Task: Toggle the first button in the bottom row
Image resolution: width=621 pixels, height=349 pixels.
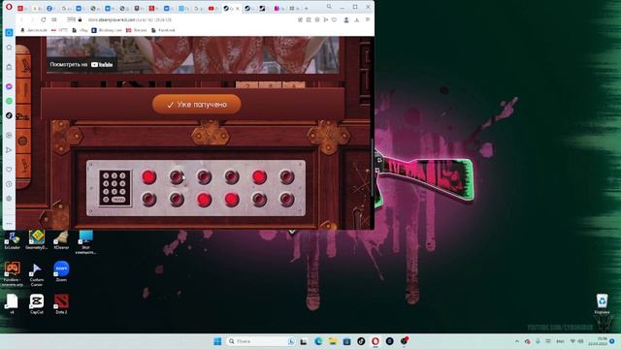Action: point(148,200)
